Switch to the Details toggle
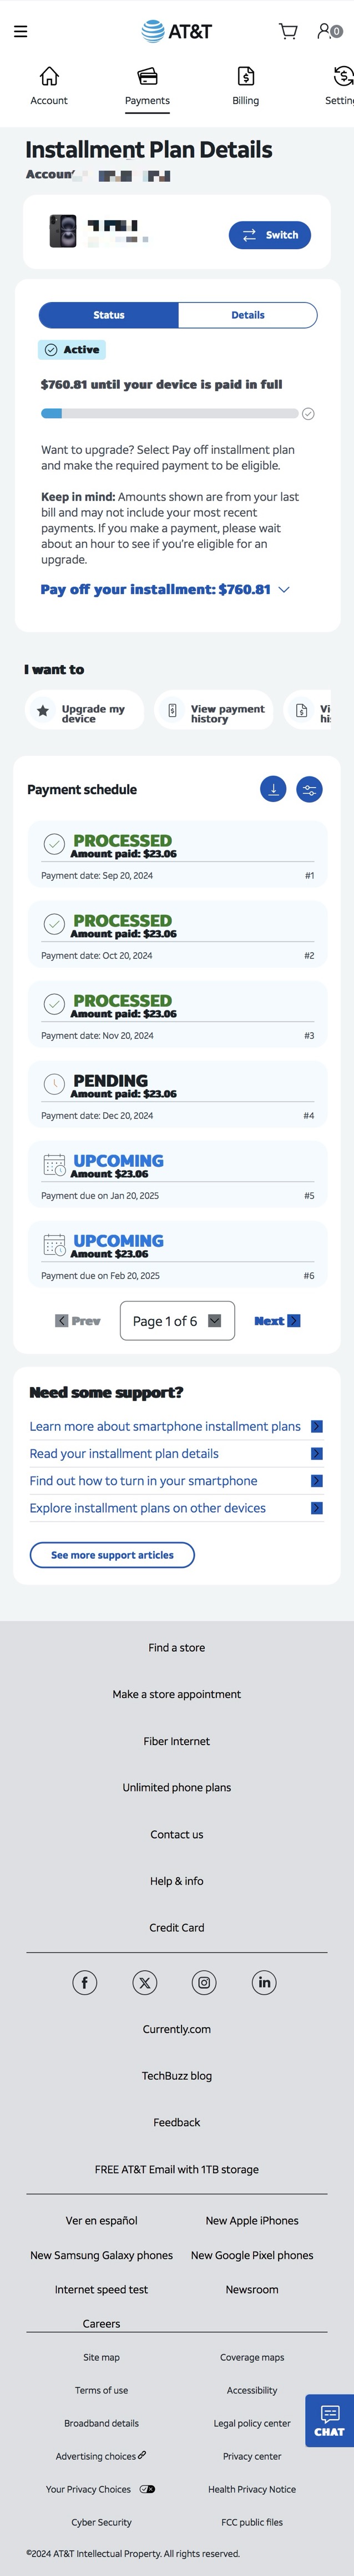This screenshot has height=2576, width=354. (x=247, y=315)
